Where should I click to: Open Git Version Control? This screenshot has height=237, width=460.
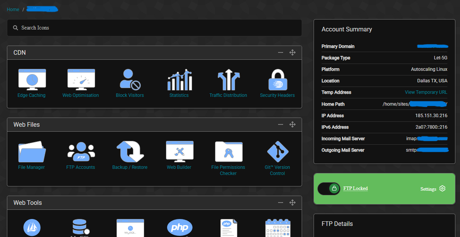pyautogui.click(x=278, y=158)
